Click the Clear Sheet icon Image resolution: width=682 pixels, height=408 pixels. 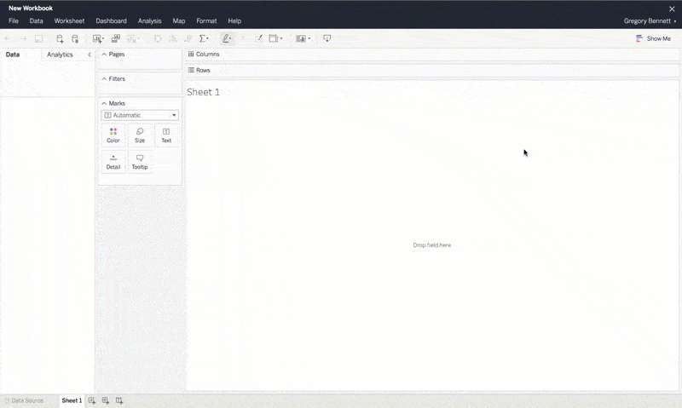(133, 38)
